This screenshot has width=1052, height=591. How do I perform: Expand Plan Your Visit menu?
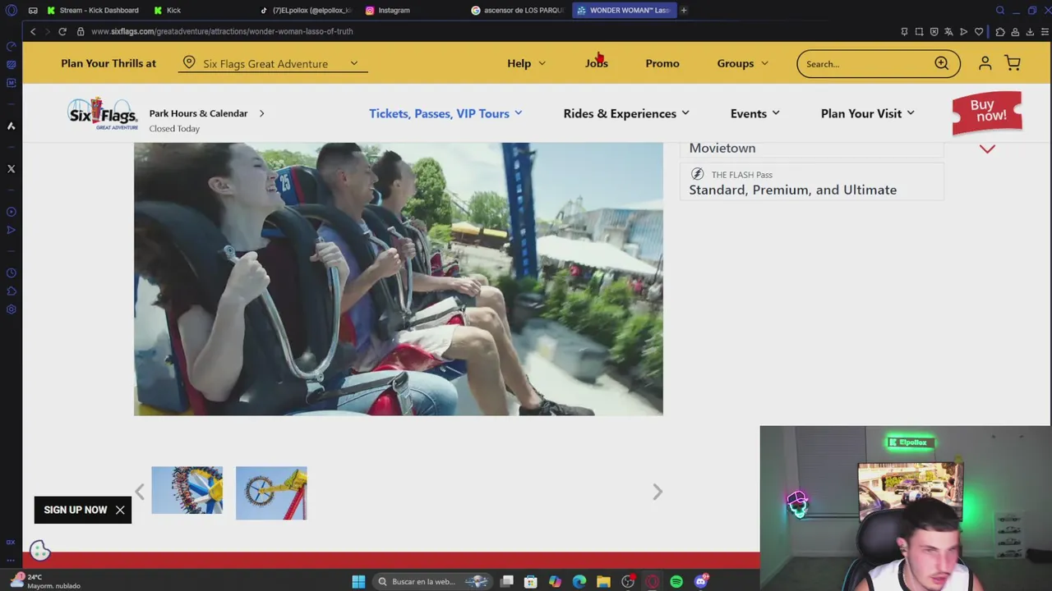(x=867, y=113)
